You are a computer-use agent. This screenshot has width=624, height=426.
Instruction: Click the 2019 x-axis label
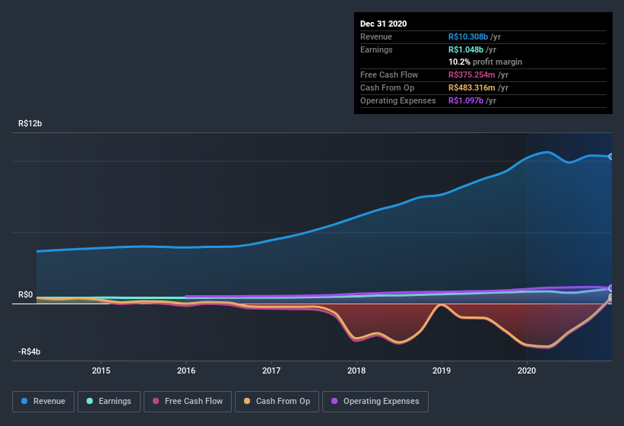coord(442,370)
